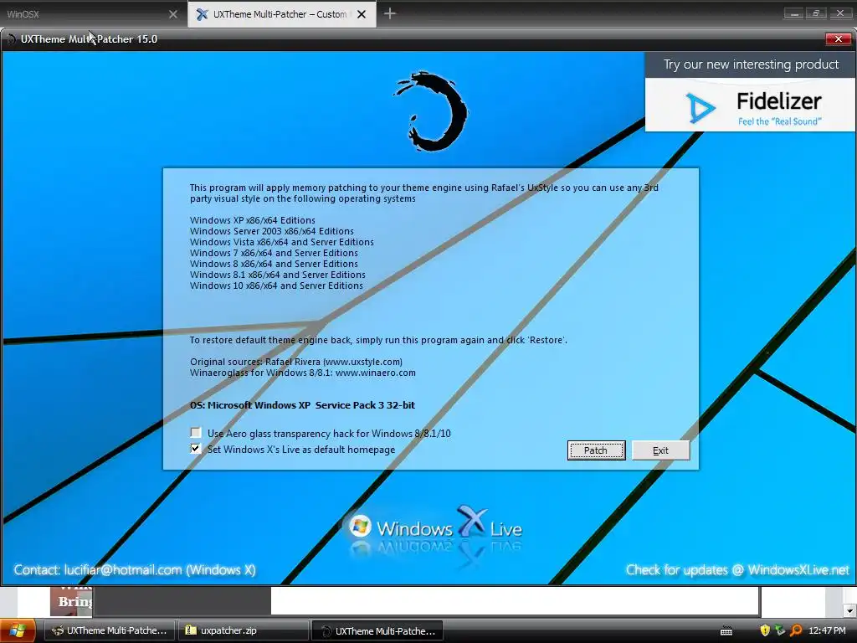Click the Patch button
This screenshot has width=857, height=643.
tap(596, 450)
